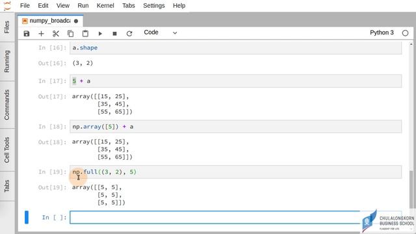
Task: Click the np.array([5]) + a cell
Action: click(x=236, y=127)
